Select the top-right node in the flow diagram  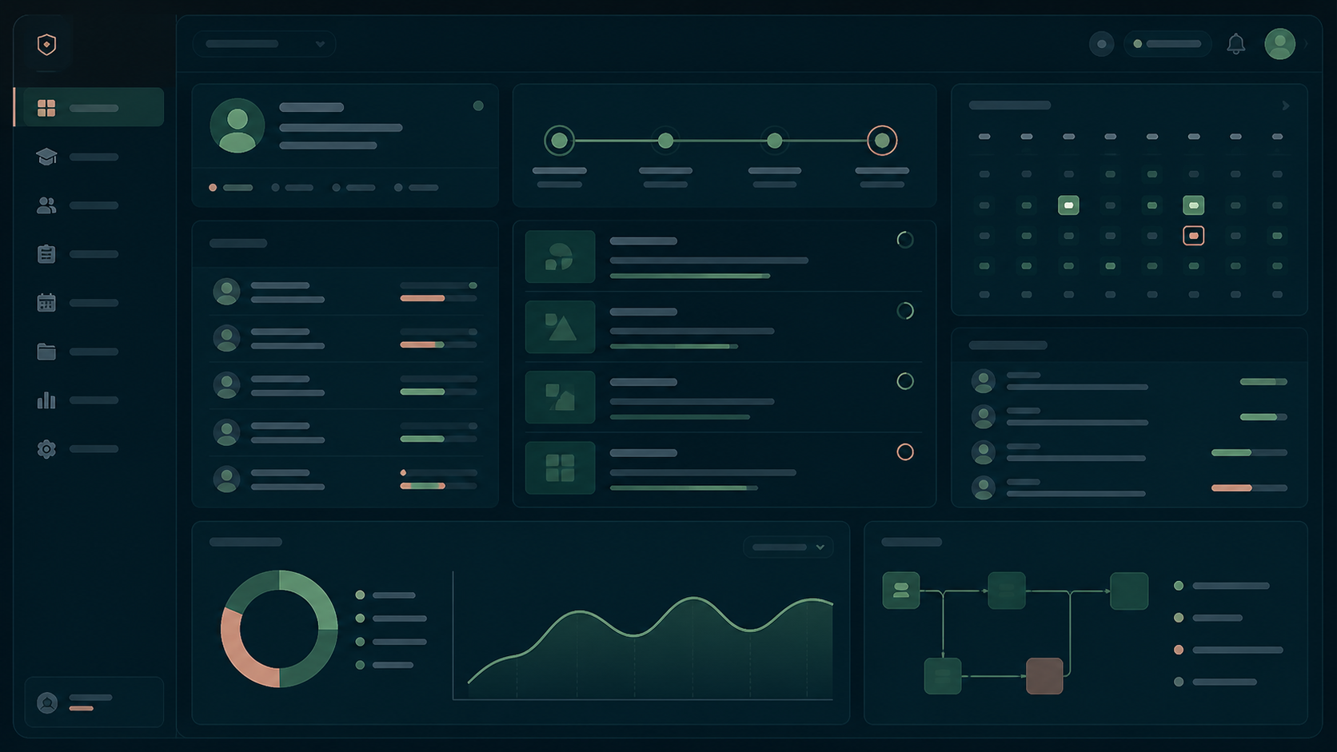click(x=1129, y=591)
